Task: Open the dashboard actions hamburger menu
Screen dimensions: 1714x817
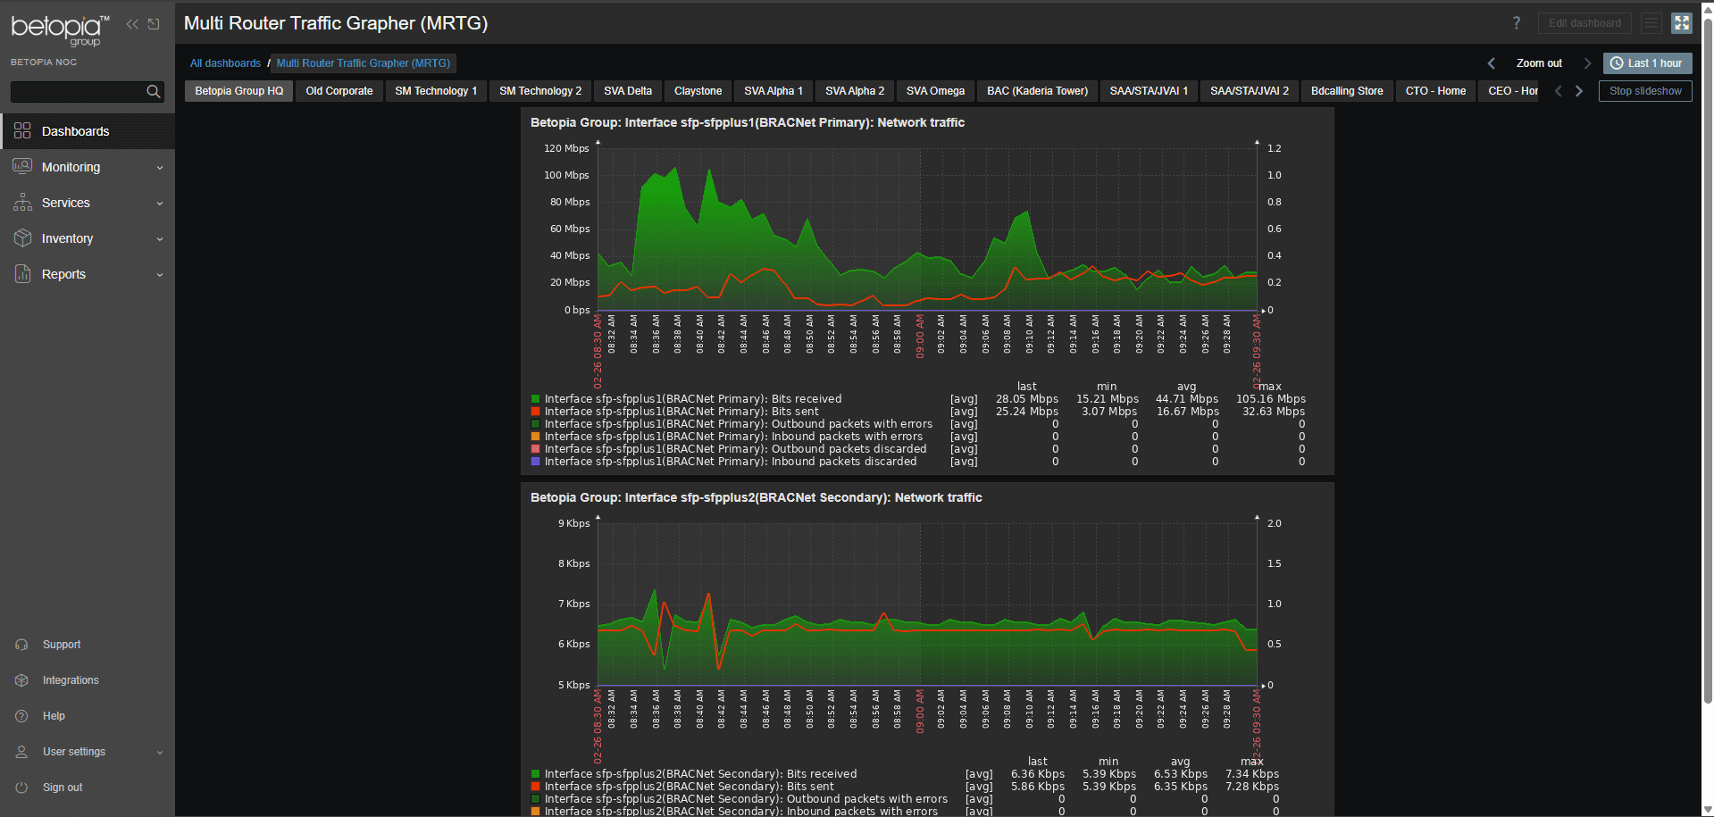Action: (x=1651, y=23)
